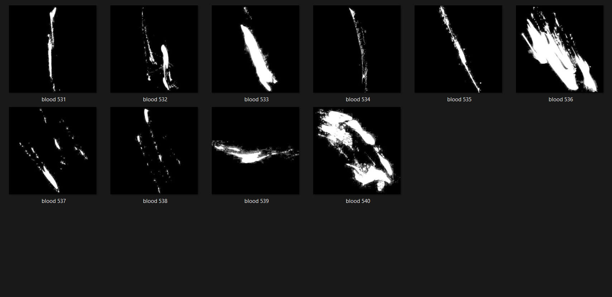612x297 pixels.
Task: Select the blood 540 splatter thumbnail
Action: coord(357,151)
